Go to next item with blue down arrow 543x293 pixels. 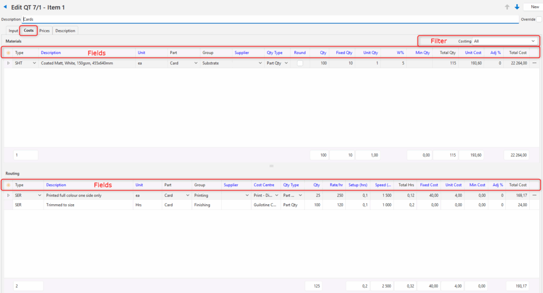click(x=516, y=7)
